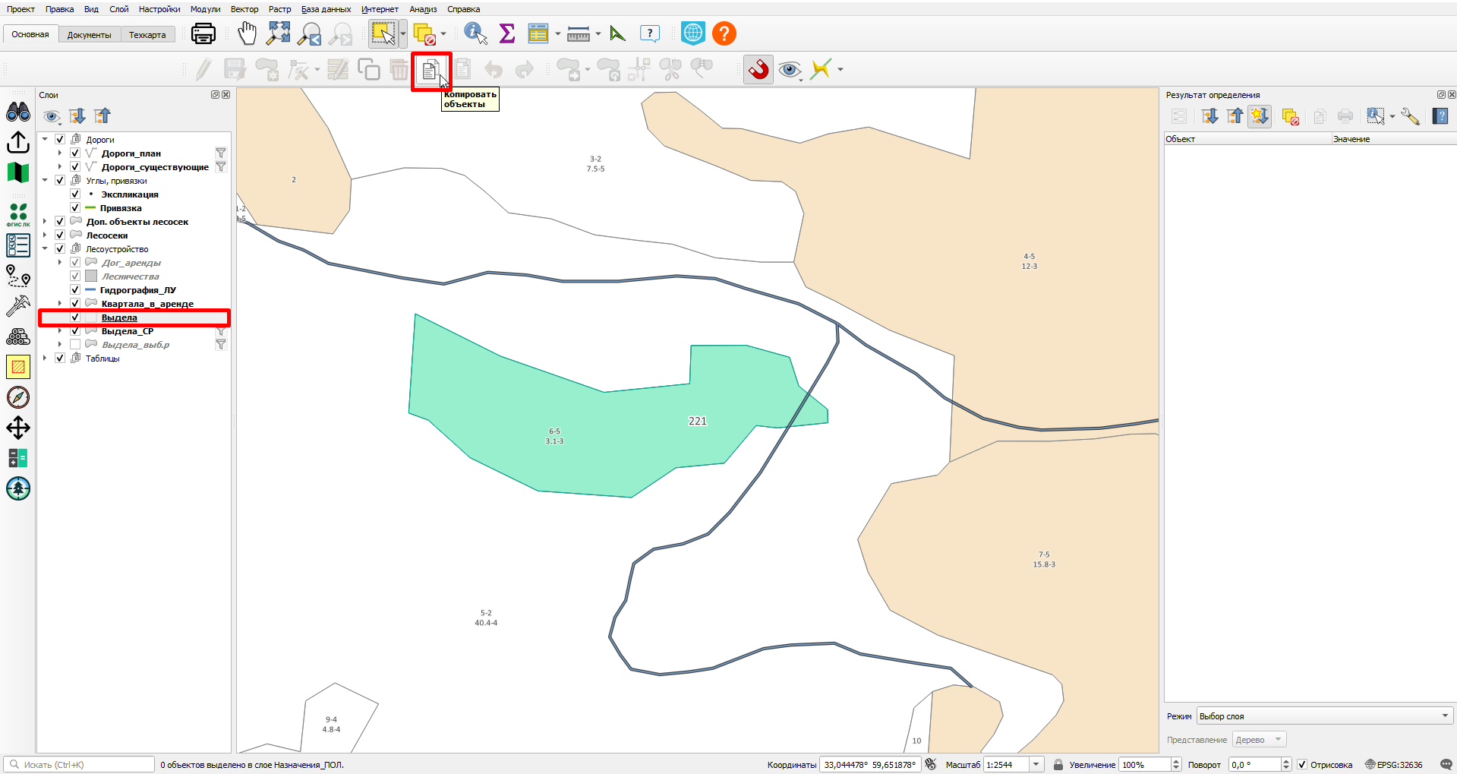Select the Pan map hand tool
The height and width of the screenshot is (774, 1457).
(247, 33)
